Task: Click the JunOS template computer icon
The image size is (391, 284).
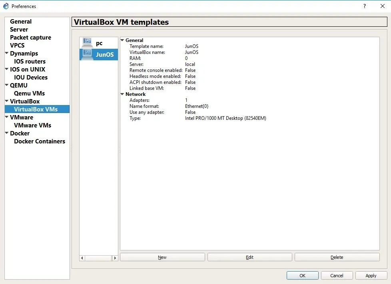Action: tap(87, 54)
